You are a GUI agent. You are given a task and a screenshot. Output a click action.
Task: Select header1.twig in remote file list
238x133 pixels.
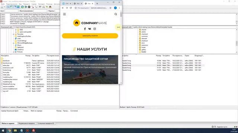(126, 61)
